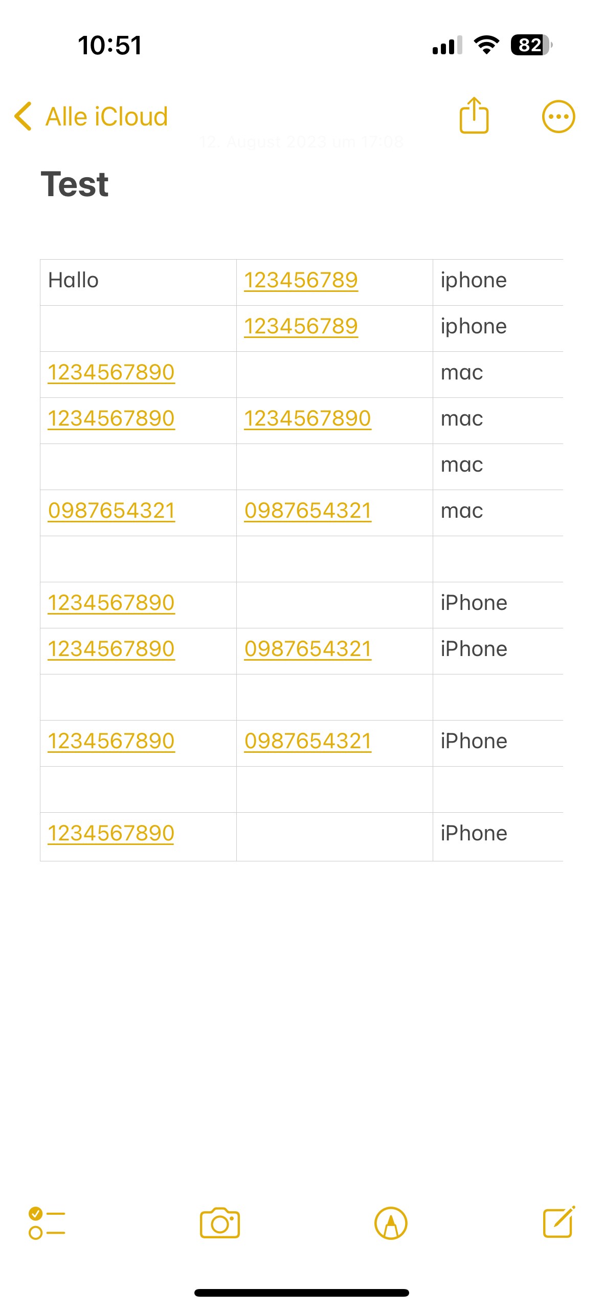Tap the battery indicator in status bar
The width and height of the screenshot is (603, 1309).
(x=531, y=45)
